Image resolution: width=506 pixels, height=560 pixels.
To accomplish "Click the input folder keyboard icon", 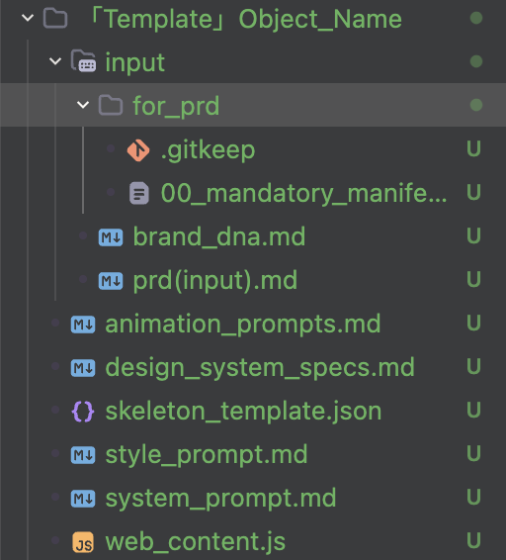I will click(x=83, y=61).
